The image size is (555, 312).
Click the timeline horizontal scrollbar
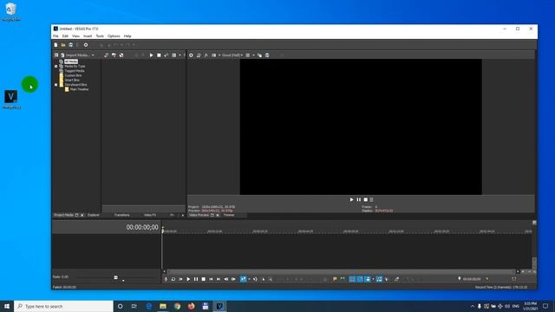(x=341, y=271)
